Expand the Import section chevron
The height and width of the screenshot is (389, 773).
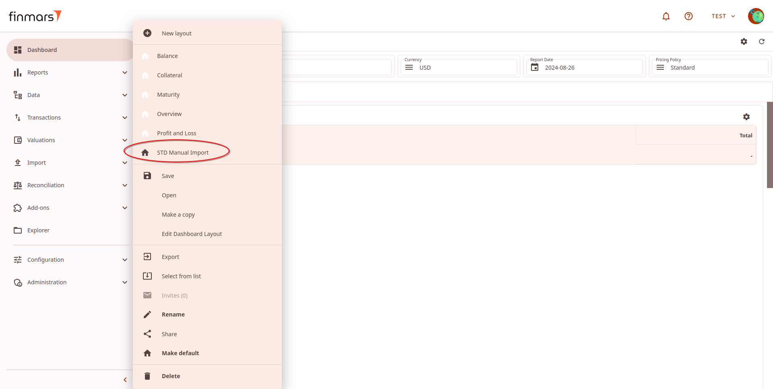pyautogui.click(x=125, y=163)
